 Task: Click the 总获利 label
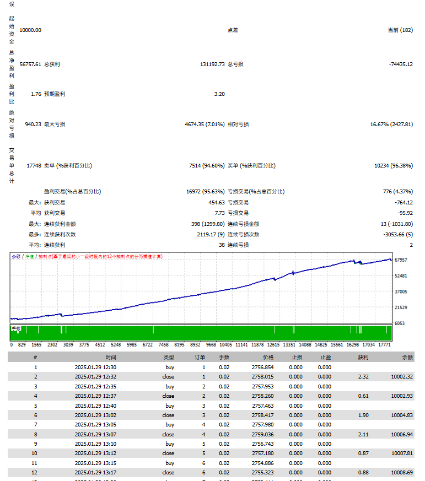pyautogui.click(x=52, y=64)
